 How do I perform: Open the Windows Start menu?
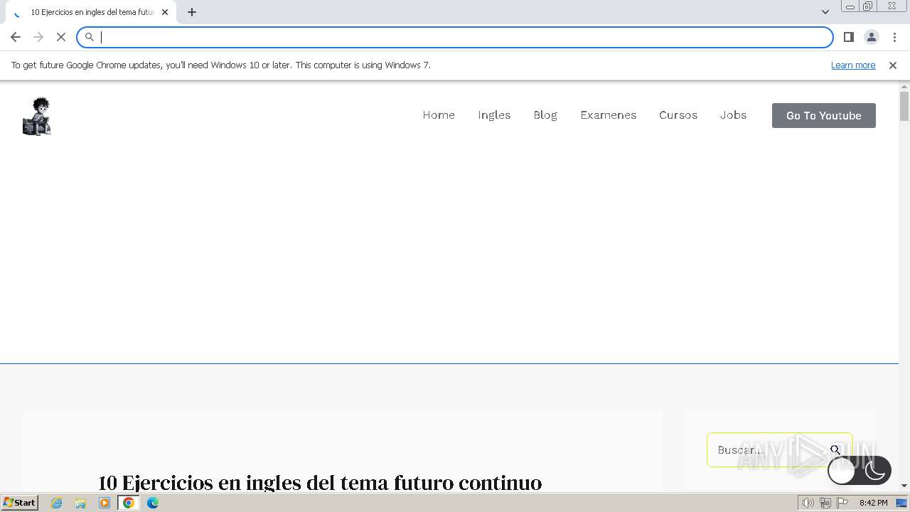click(x=19, y=503)
